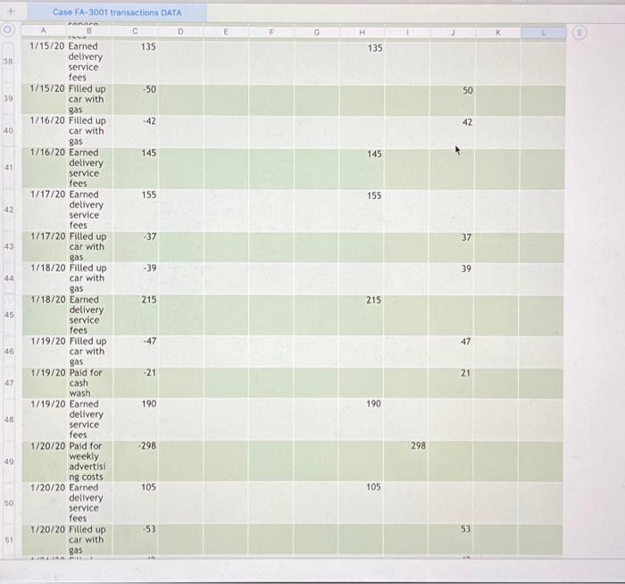Select column I header
The height and width of the screenshot is (584, 625).
[407, 32]
